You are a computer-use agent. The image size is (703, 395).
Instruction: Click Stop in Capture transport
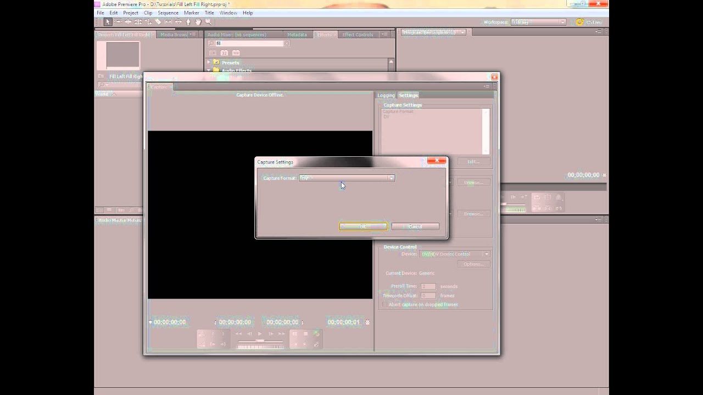coord(305,334)
